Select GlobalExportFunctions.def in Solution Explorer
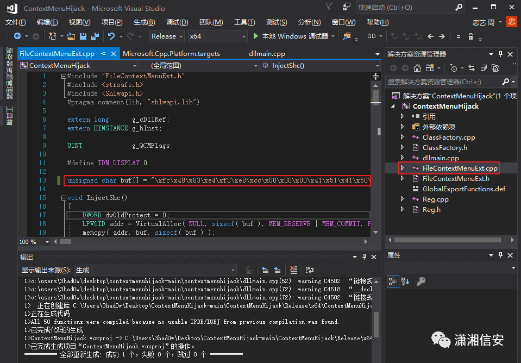 (464, 189)
